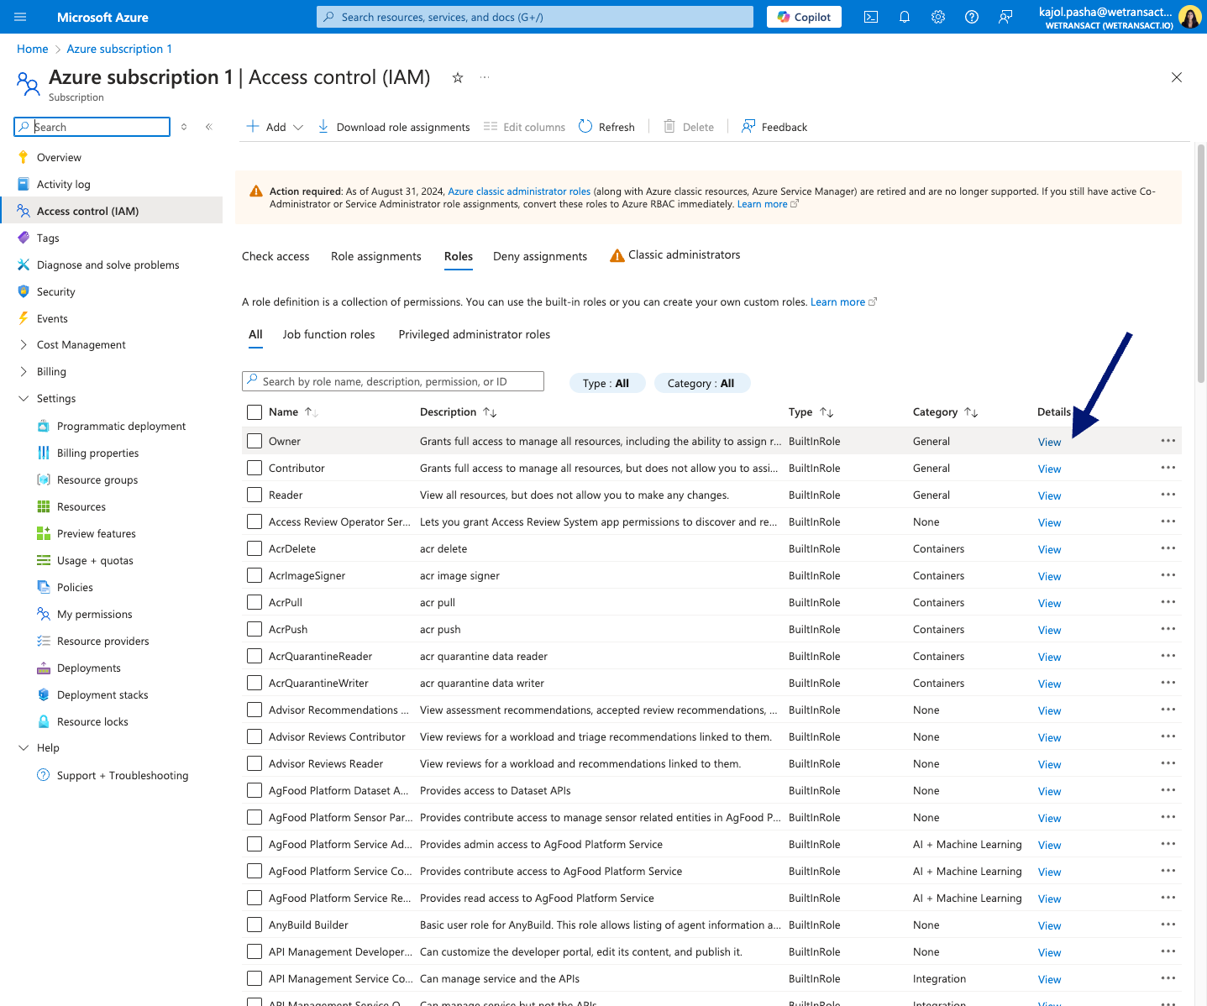This screenshot has height=1006, width=1207.
Task: Check the Owner role checkbox
Action: pos(255,441)
